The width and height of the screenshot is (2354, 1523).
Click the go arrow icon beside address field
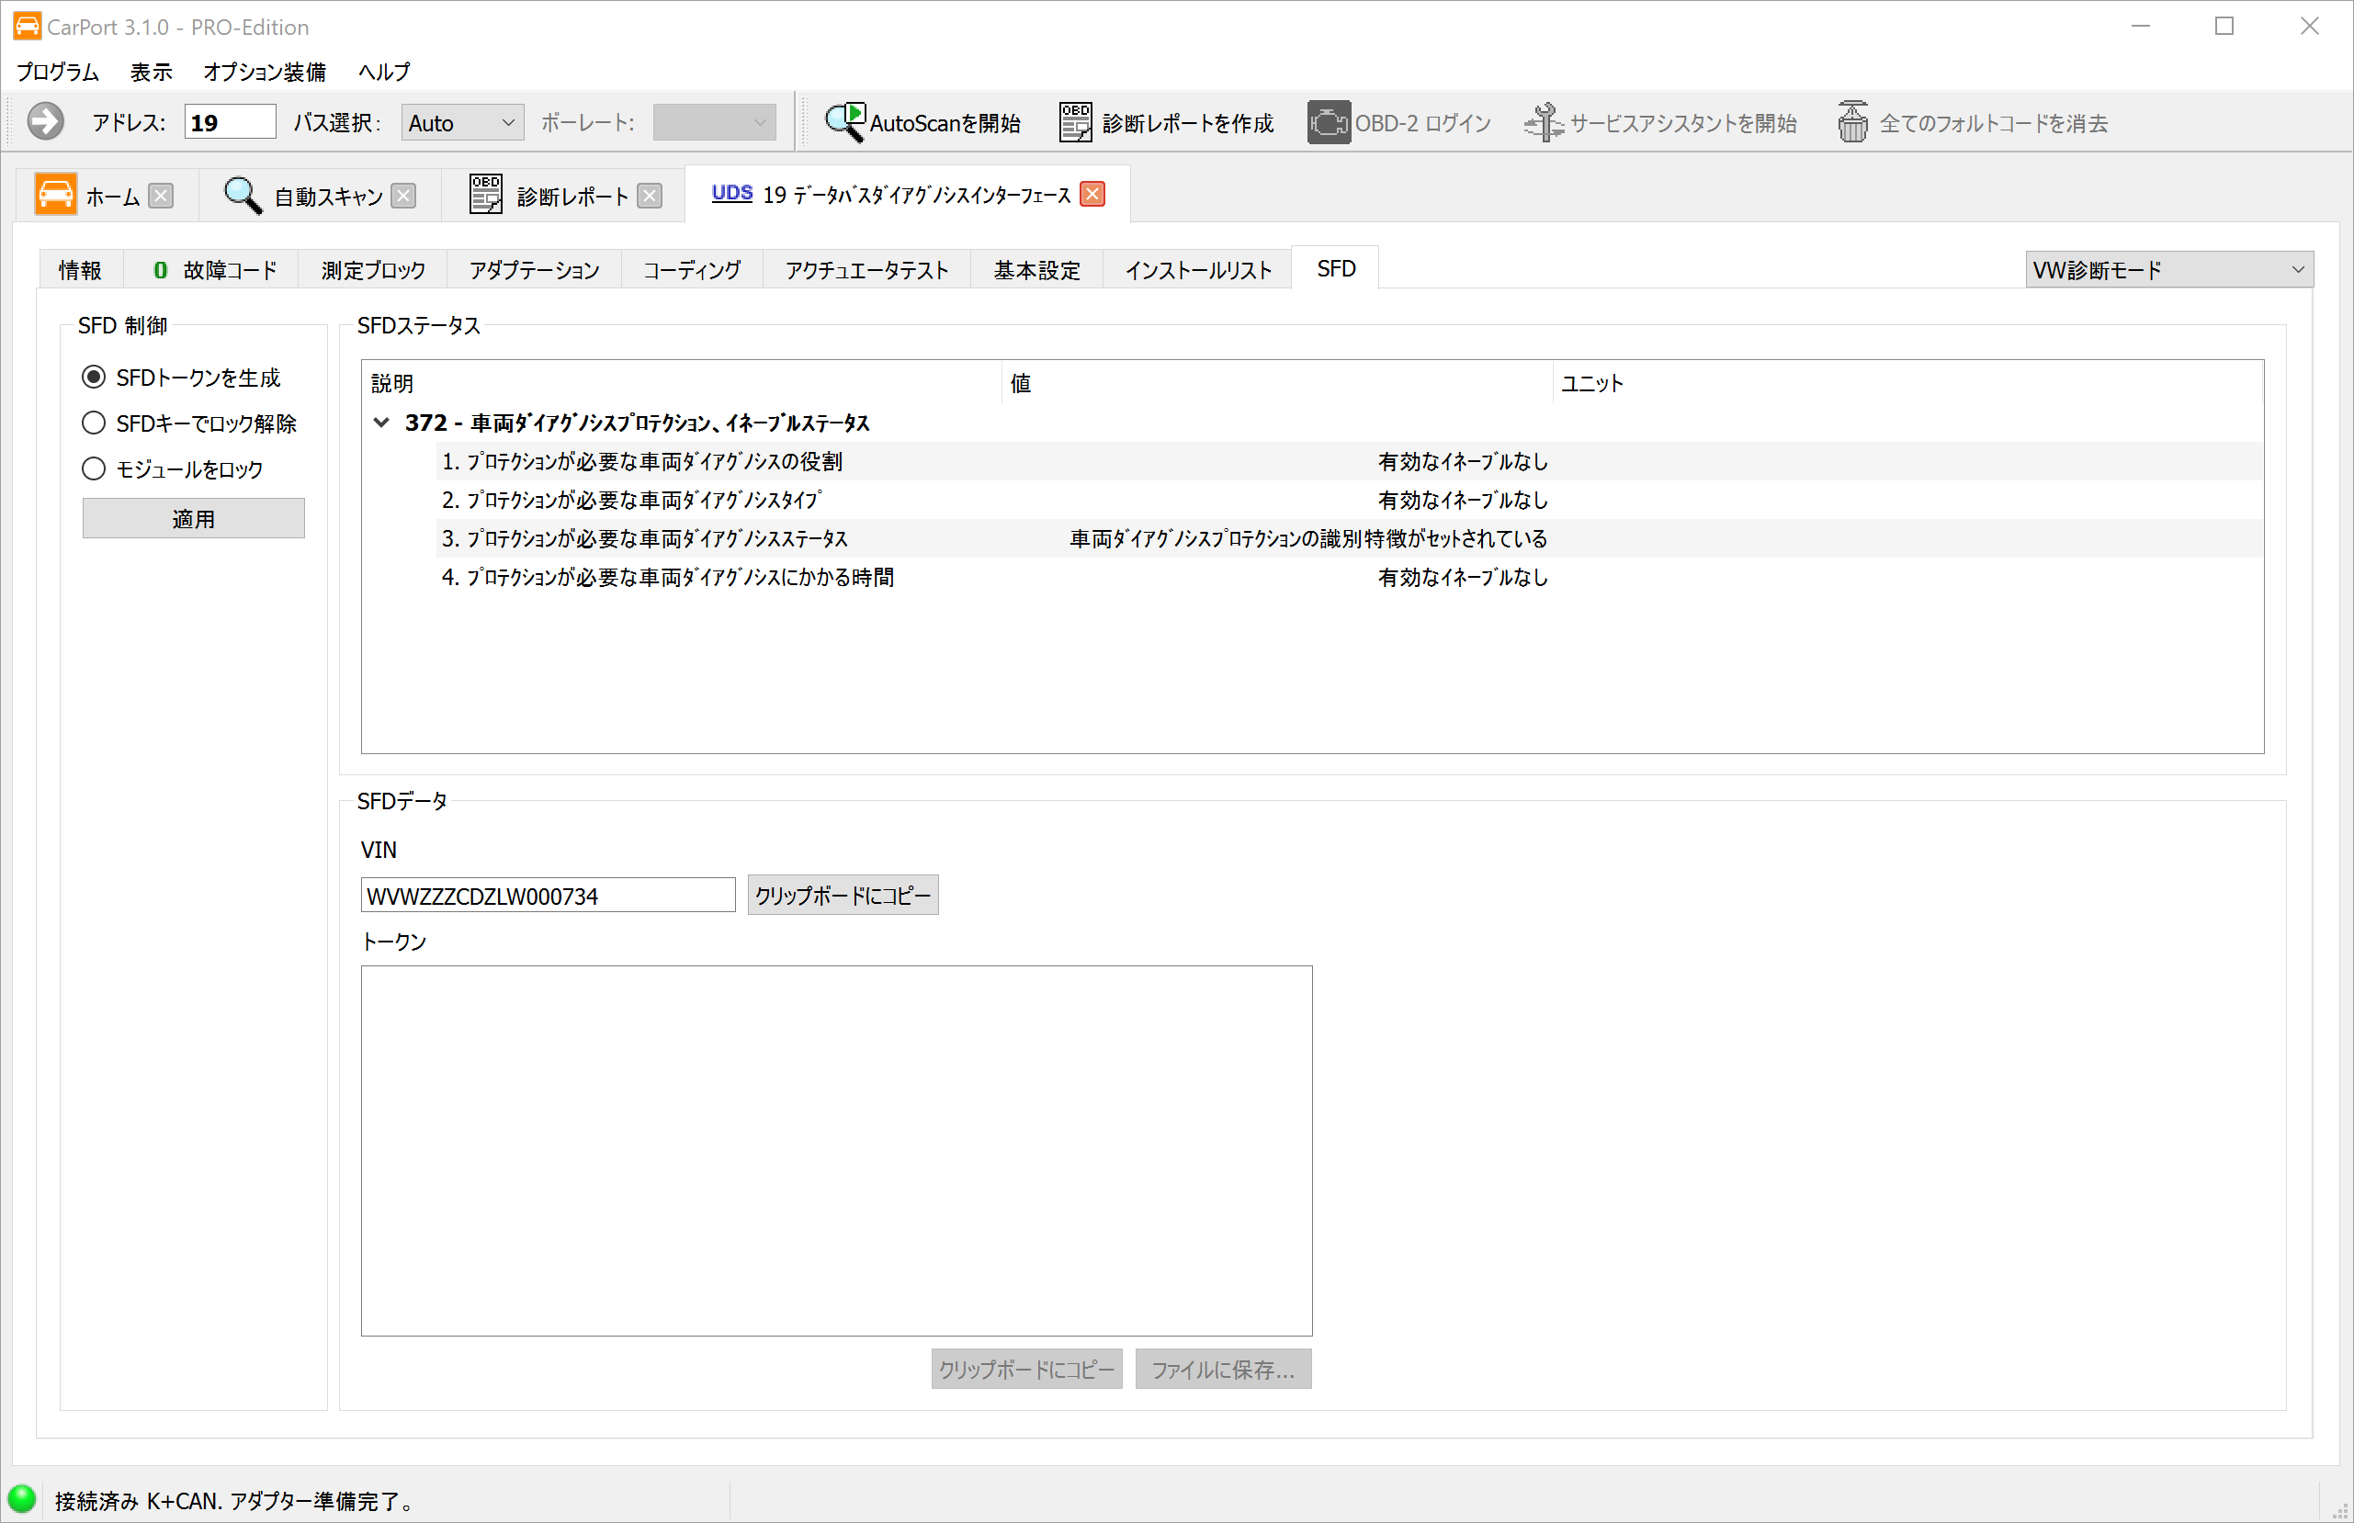point(46,123)
